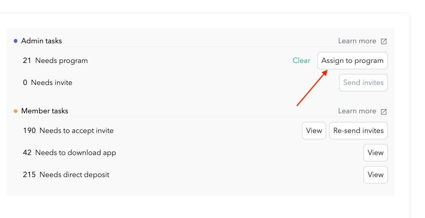Screen dimensions: 425x218
Task: Click the Learn more link for Member tasks
Action: click(357, 111)
